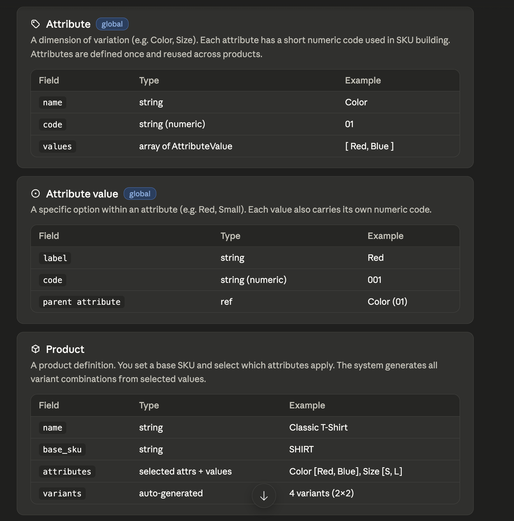514x521 pixels.
Task: Click the Example header in Attribute table
Action: click(363, 80)
